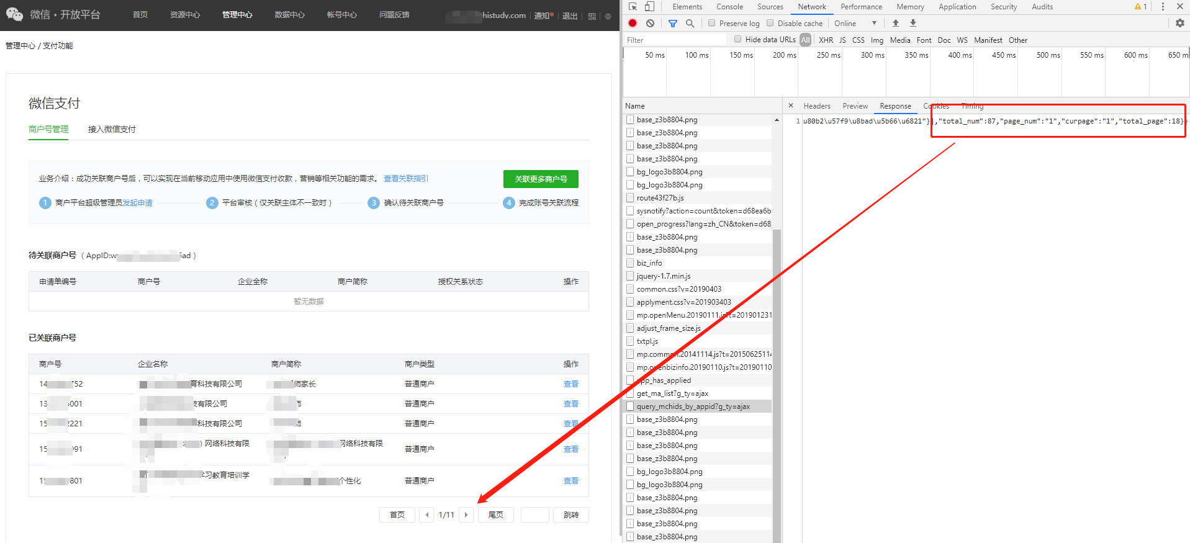Switch to the Console panel tab
The height and width of the screenshot is (543, 1190).
729,7
